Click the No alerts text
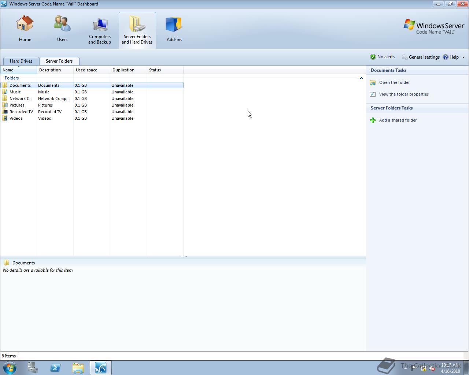 pos(386,57)
